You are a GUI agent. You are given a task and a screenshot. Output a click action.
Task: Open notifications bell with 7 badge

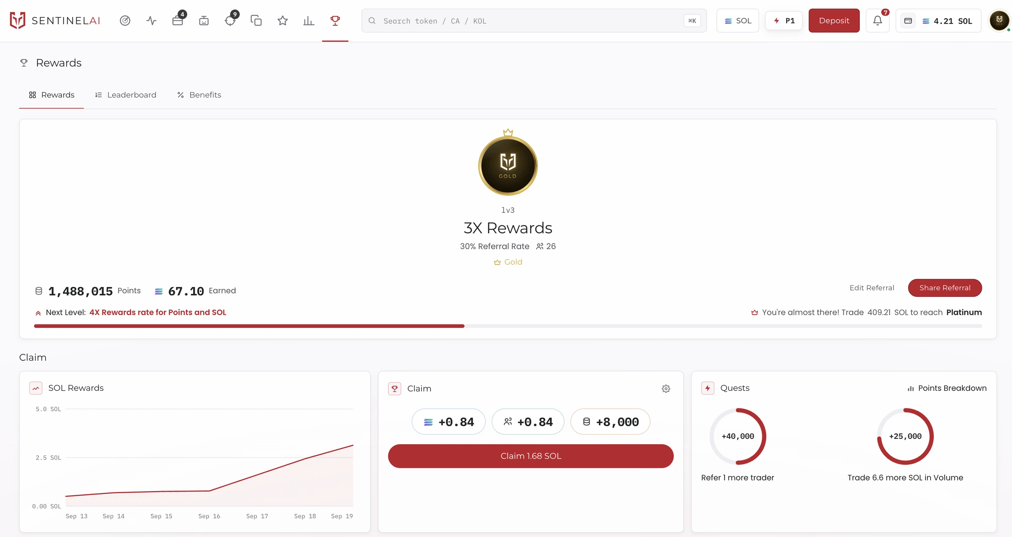click(877, 20)
